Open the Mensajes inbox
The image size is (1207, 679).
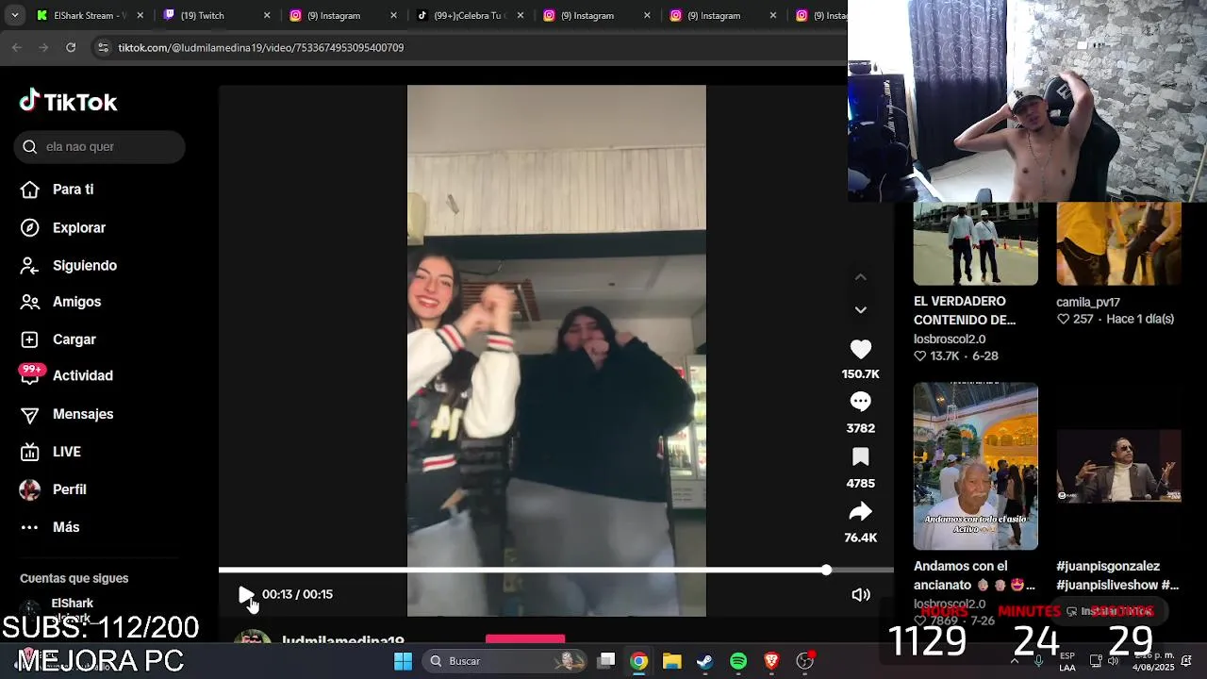[x=68, y=414]
